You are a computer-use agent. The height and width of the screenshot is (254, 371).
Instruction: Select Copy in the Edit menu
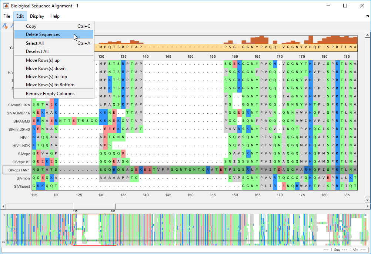click(x=31, y=26)
